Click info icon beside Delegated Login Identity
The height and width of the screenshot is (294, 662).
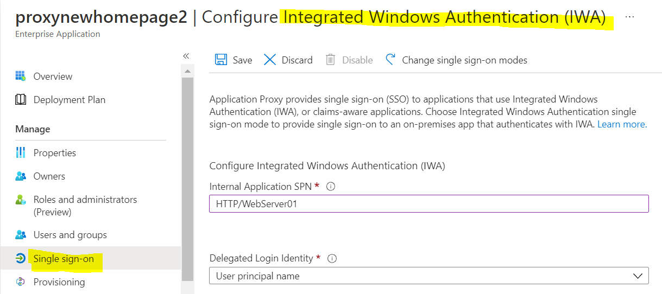pos(332,259)
